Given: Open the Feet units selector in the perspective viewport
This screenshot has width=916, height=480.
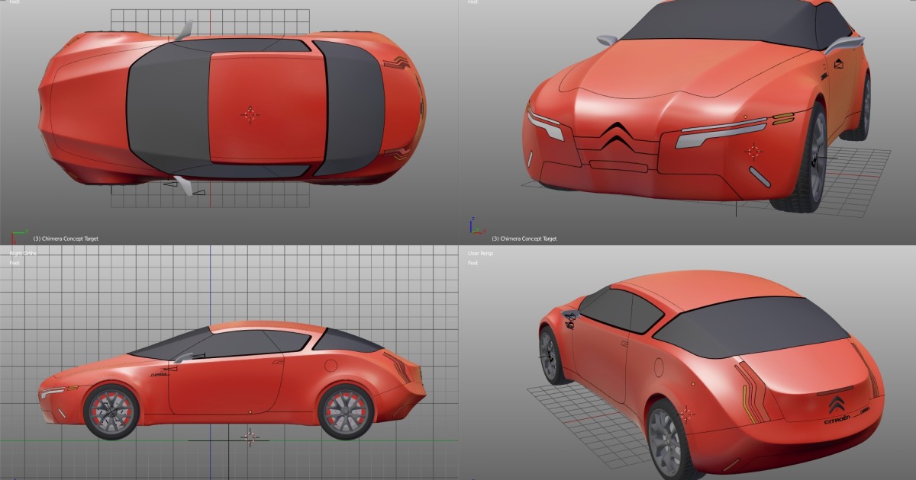Looking at the screenshot, I should 473,263.
